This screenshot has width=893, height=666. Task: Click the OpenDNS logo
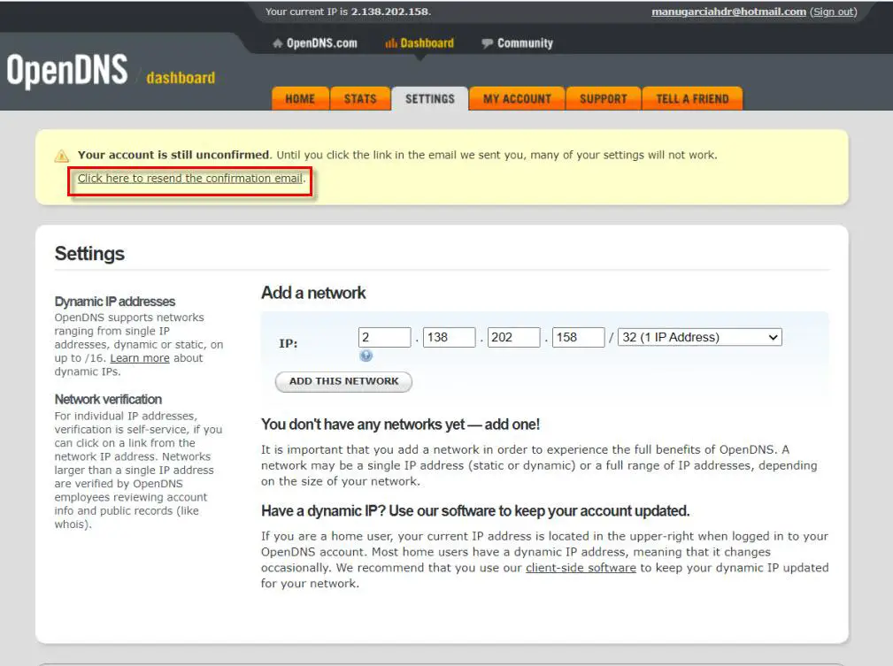(67, 70)
